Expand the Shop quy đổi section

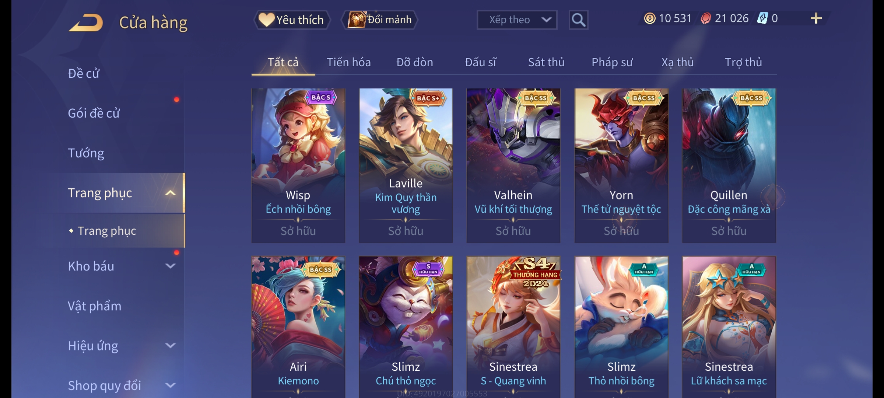click(170, 385)
